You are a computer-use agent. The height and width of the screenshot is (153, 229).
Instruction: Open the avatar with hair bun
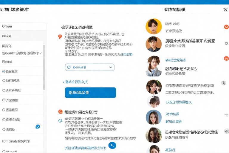(154, 102)
